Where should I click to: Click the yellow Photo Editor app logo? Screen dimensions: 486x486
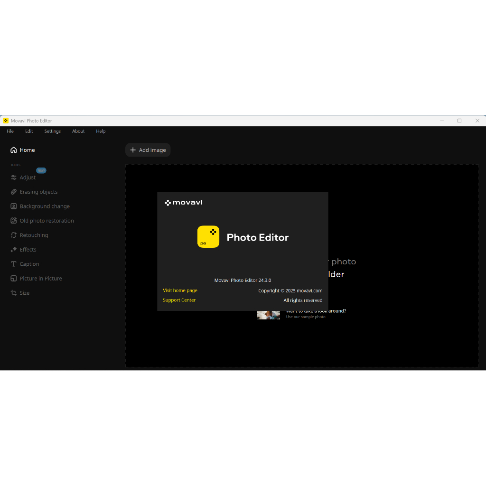[x=208, y=237]
